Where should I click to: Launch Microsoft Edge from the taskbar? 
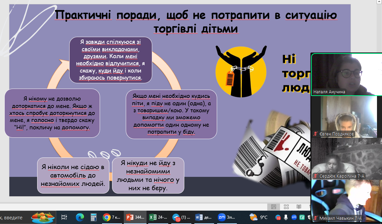[x=80, y=217]
